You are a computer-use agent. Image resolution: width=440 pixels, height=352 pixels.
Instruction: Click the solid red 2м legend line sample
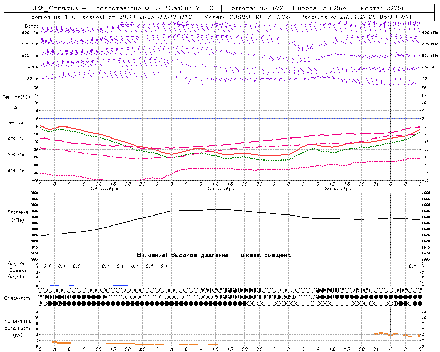point(16,111)
